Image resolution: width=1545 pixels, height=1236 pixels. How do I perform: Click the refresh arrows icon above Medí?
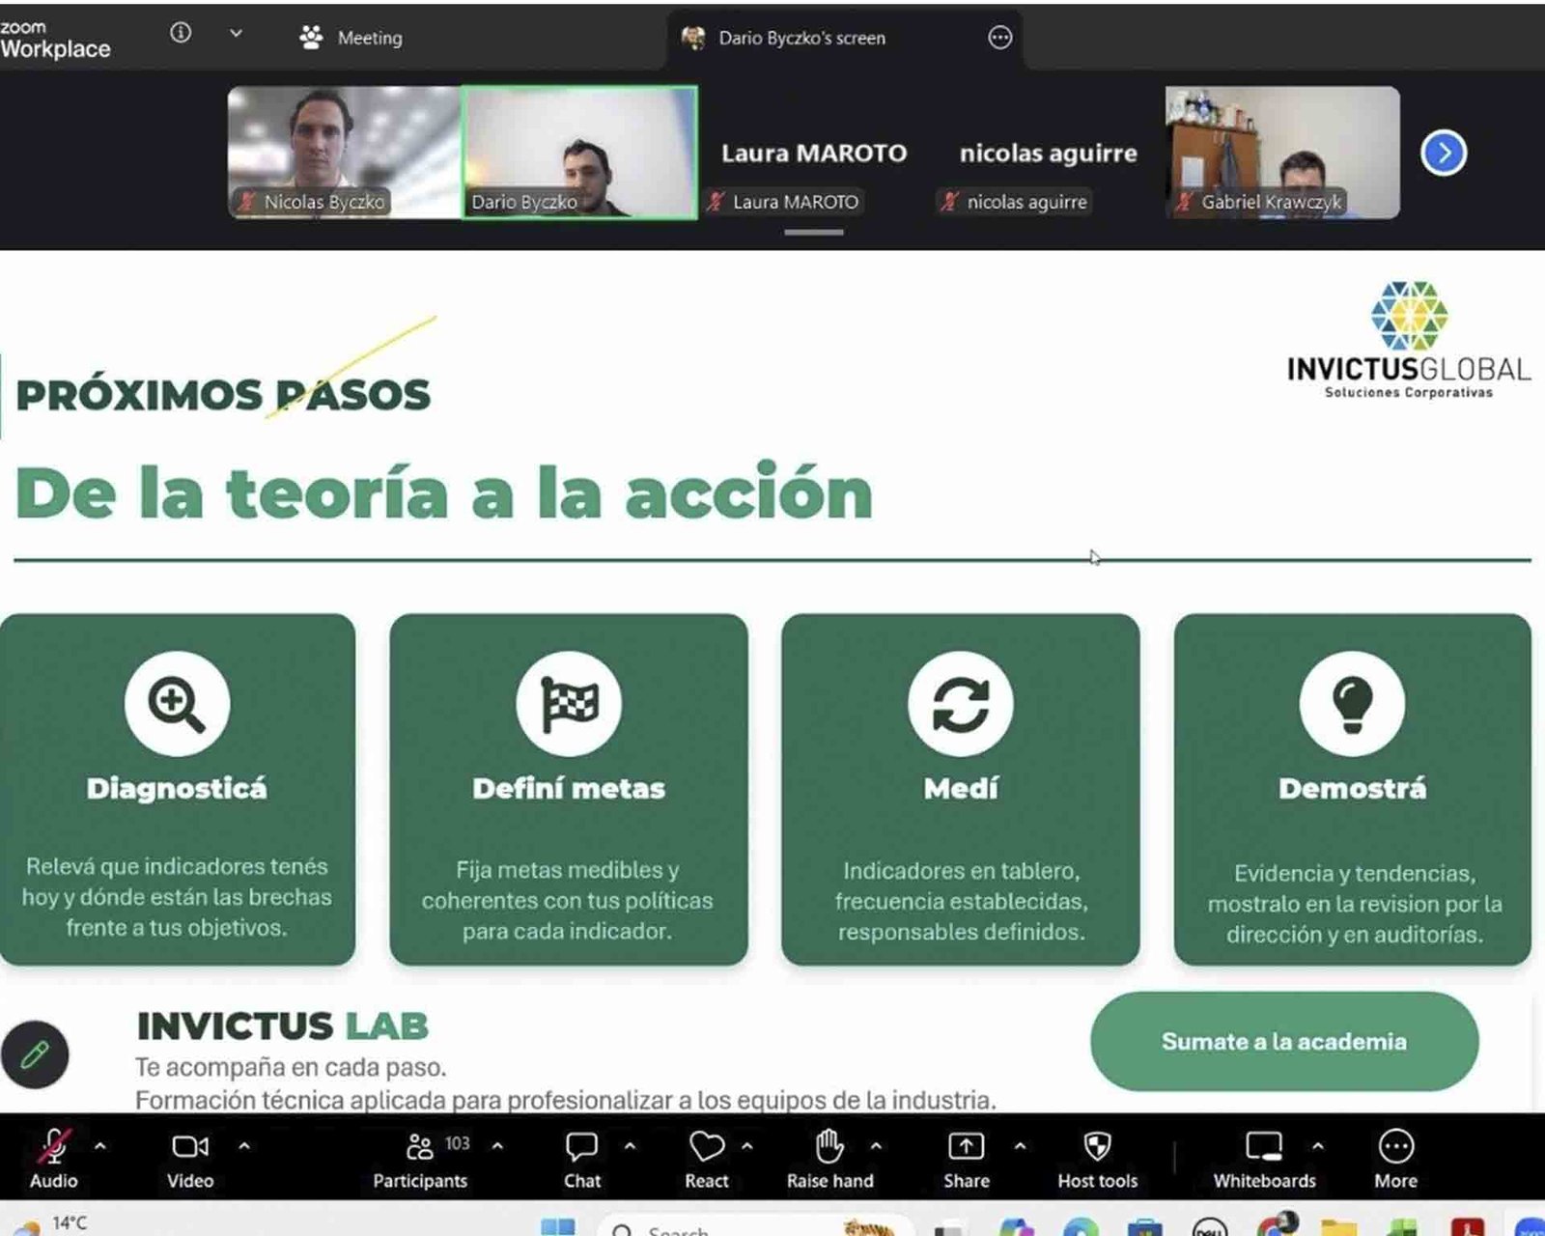pos(961,704)
